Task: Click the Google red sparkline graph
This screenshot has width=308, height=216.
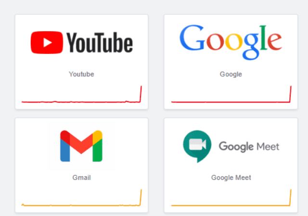Action: pyautogui.click(x=231, y=94)
